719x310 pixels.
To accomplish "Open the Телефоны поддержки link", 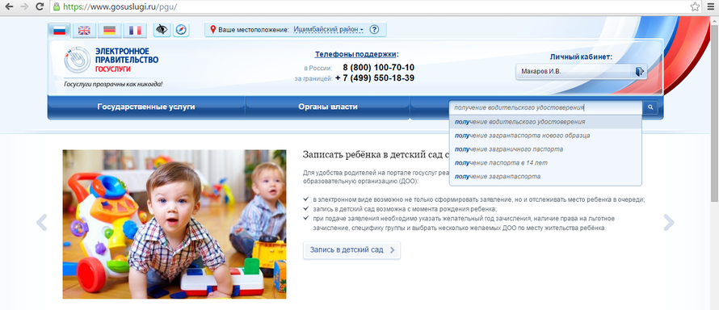I will [x=355, y=54].
